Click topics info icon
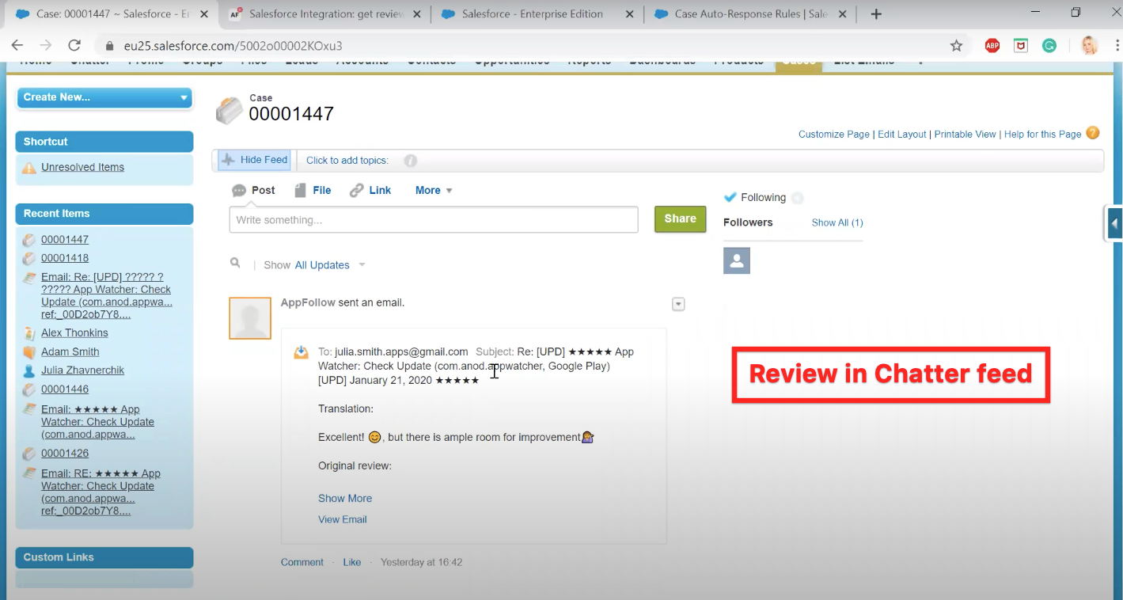 point(410,161)
